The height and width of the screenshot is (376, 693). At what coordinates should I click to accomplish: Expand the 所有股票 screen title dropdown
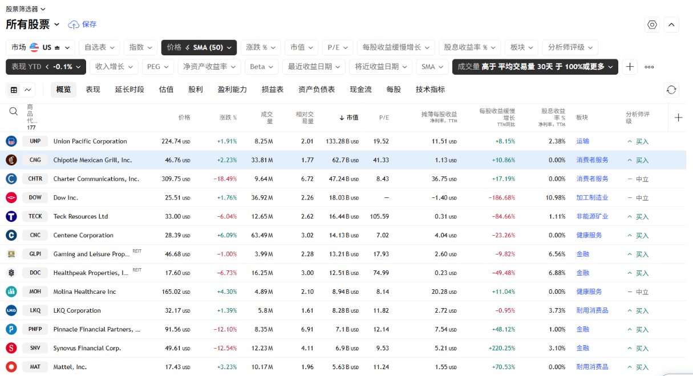[x=33, y=25]
